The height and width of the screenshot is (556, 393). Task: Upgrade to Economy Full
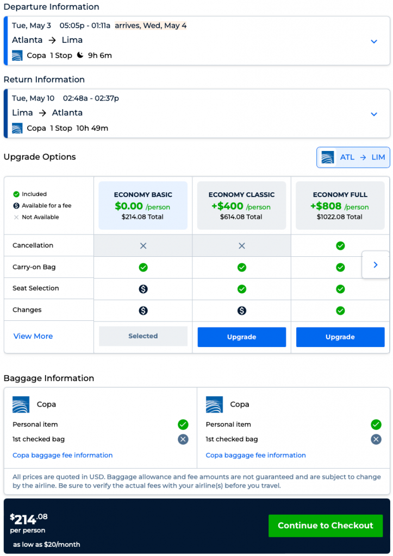340,337
